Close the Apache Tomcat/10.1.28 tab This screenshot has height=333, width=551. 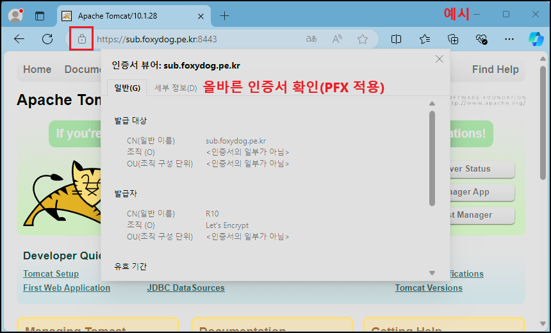click(201, 16)
